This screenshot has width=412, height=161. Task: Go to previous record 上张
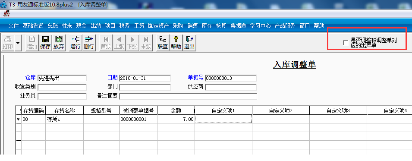tap(119, 43)
